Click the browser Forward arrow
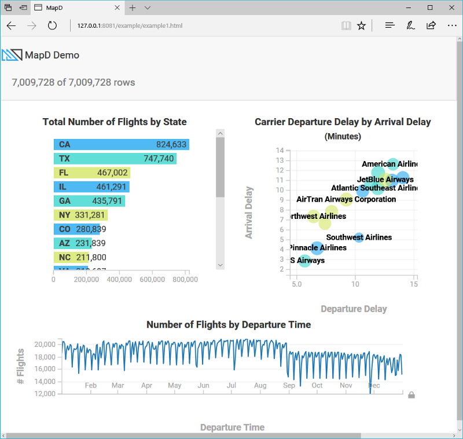Viewport: 463px width, 439px height. point(32,25)
